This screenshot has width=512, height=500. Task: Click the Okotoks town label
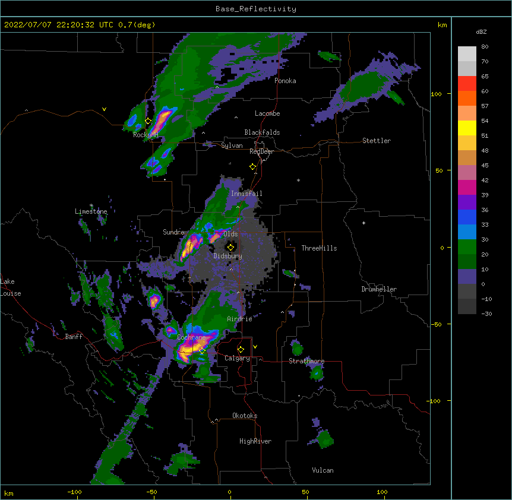245,416
